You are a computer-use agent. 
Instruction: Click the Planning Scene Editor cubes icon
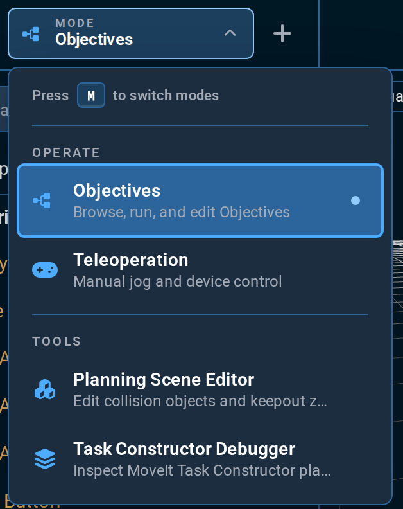pos(45,389)
